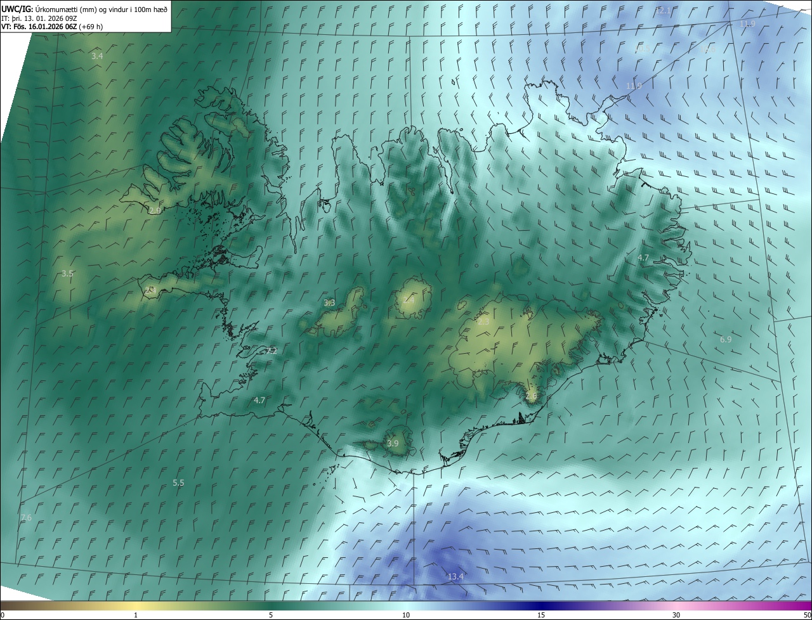Click the 3.9 value label

click(393, 444)
